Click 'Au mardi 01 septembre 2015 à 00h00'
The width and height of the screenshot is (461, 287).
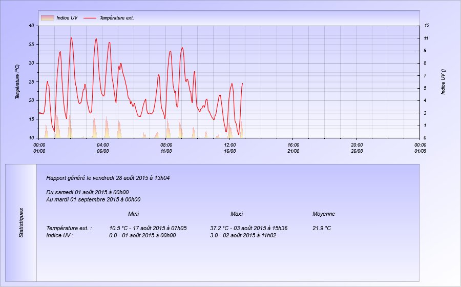click(x=93, y=199)
